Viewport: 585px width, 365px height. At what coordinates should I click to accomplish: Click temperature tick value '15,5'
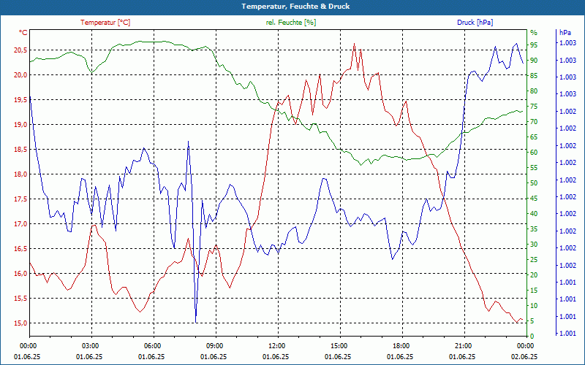[x=20, y=299]
